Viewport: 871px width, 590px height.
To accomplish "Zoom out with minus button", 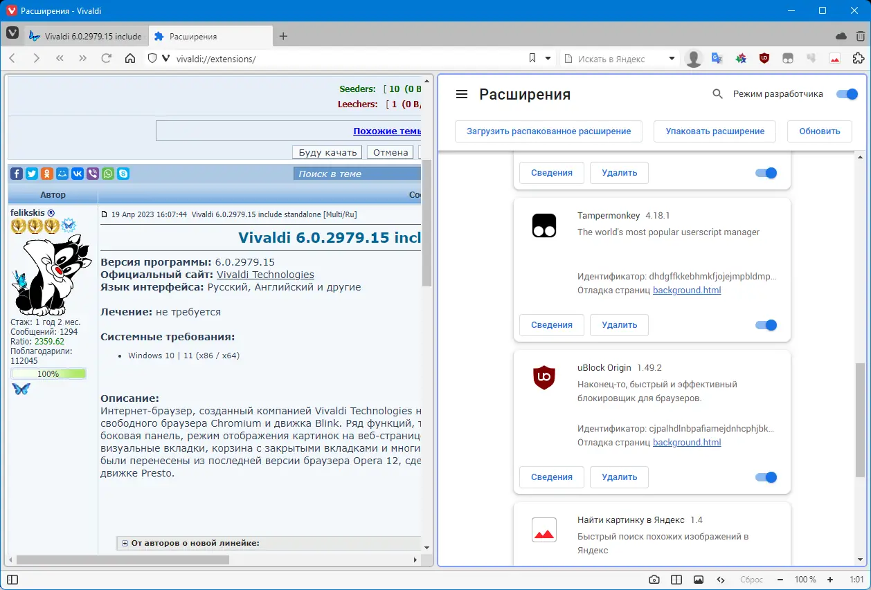I will coord(780,580).
